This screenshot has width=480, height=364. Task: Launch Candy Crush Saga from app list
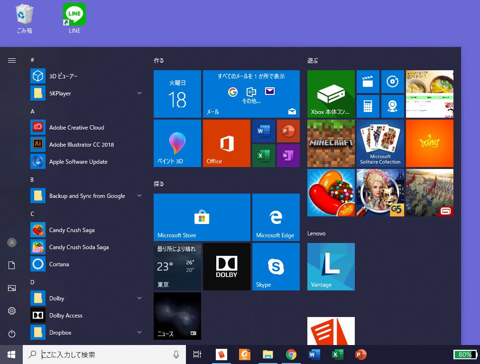(x=86, y=230)
